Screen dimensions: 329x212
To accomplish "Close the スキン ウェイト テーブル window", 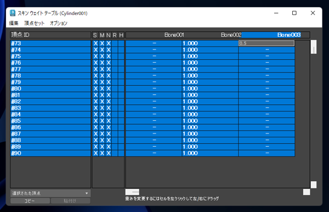I will click(x=313, y=13).
